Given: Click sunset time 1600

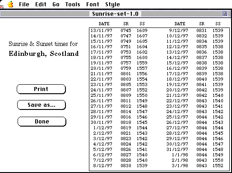Looking at the screenshot, I should [142, 58].
